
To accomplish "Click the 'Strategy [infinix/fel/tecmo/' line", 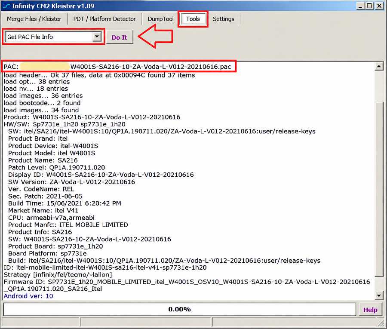I will (58, 275).
